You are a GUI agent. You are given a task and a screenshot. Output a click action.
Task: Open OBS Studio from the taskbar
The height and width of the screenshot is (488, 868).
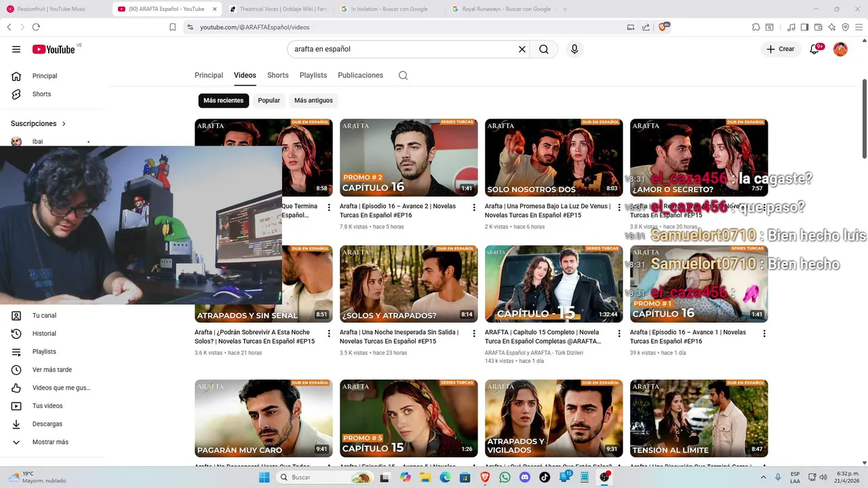604,477
